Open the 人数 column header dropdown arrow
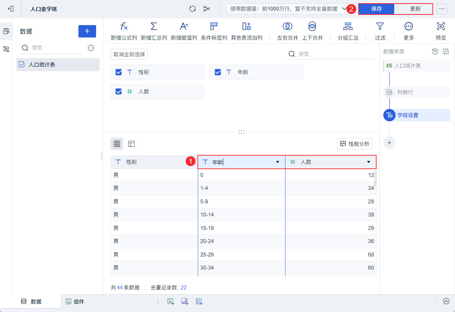Viewport: 455px width, 312px height. pos(369,162)
